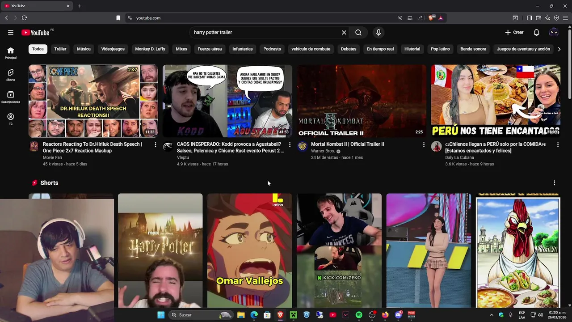Close the YouTube browser tab
The width and height of the screenshot is (572, 322).
pyautogui.click(x=68, y=6)
